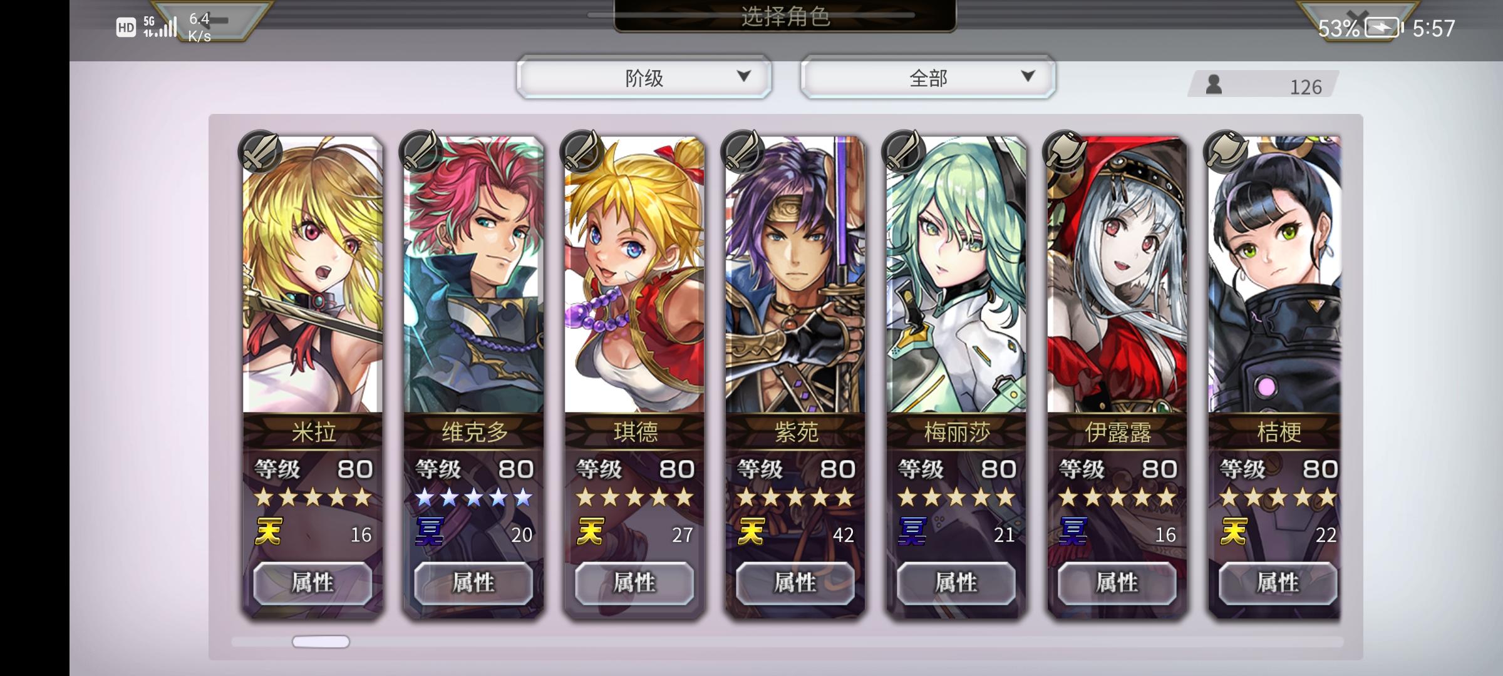Click the katana icon on 紫苑's card

click(743, 152)
